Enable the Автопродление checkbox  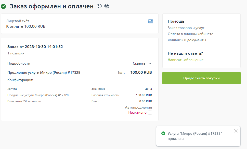[x=150, y=113]
